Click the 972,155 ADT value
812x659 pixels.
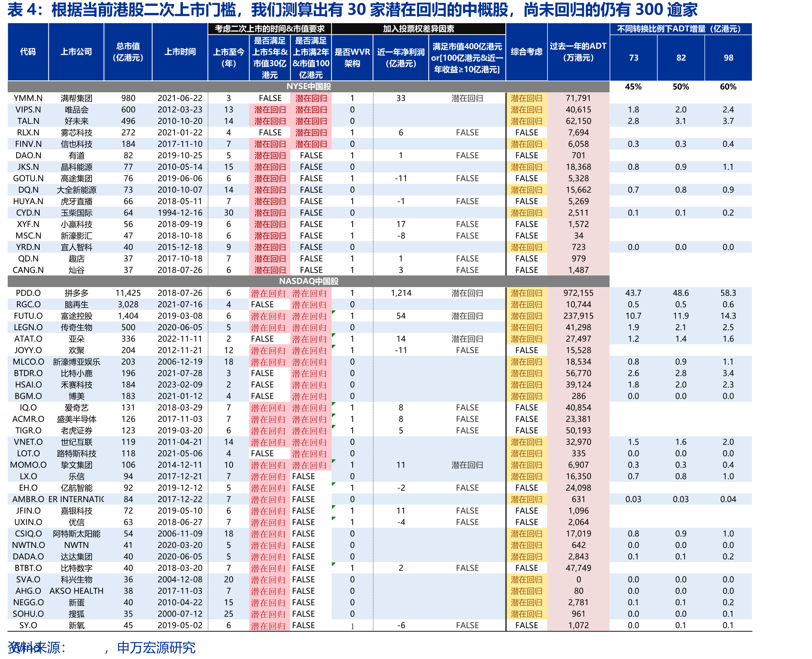[x=578, y=293]
